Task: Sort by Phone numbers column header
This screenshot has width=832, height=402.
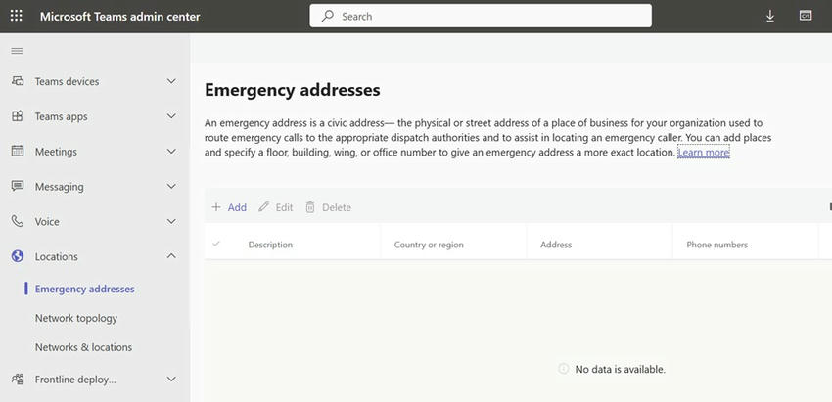Action: point(716,245)
